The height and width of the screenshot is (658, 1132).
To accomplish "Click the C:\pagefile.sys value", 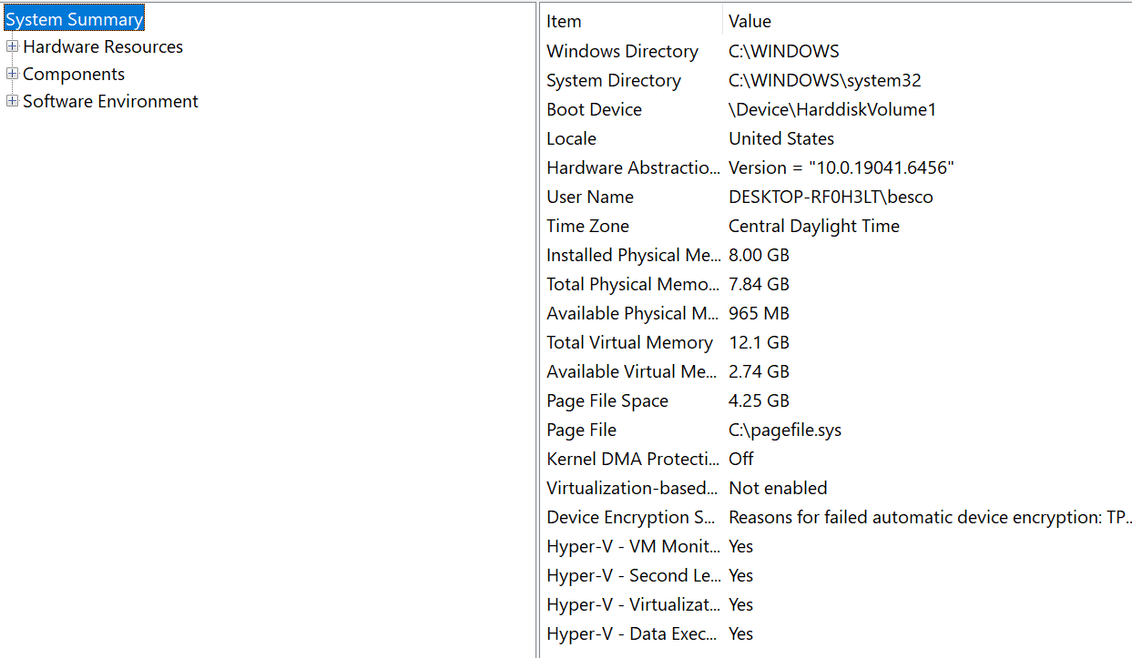I will pyautogui.click(x=785, y=430).
